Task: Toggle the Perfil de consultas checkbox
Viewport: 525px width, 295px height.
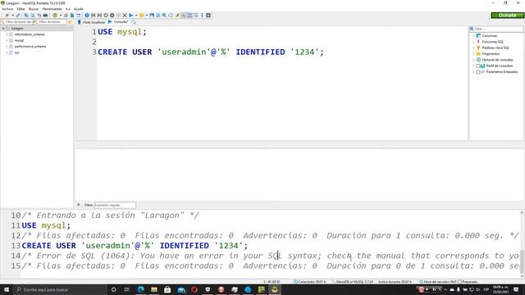Action: [477, 66]
